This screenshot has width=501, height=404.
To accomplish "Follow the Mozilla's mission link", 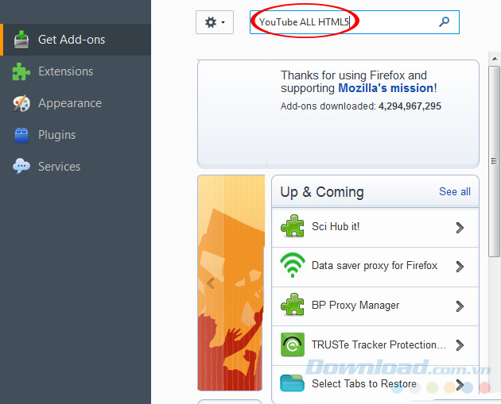I will tap(386, 88).
